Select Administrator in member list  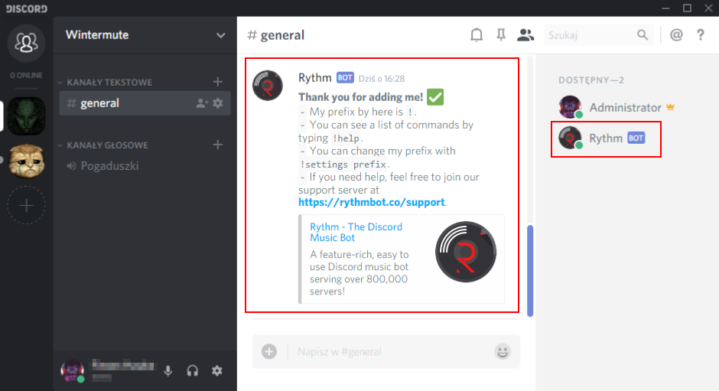617,107
